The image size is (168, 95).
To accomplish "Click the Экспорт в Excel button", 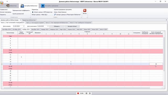I will (72, 26).
